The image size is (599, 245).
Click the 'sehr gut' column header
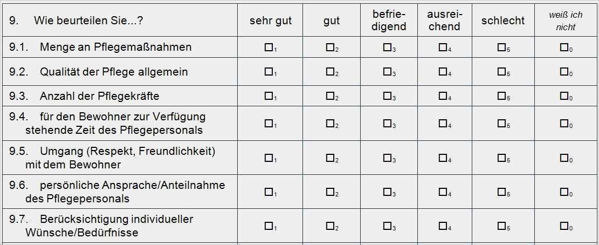point(270,21)
